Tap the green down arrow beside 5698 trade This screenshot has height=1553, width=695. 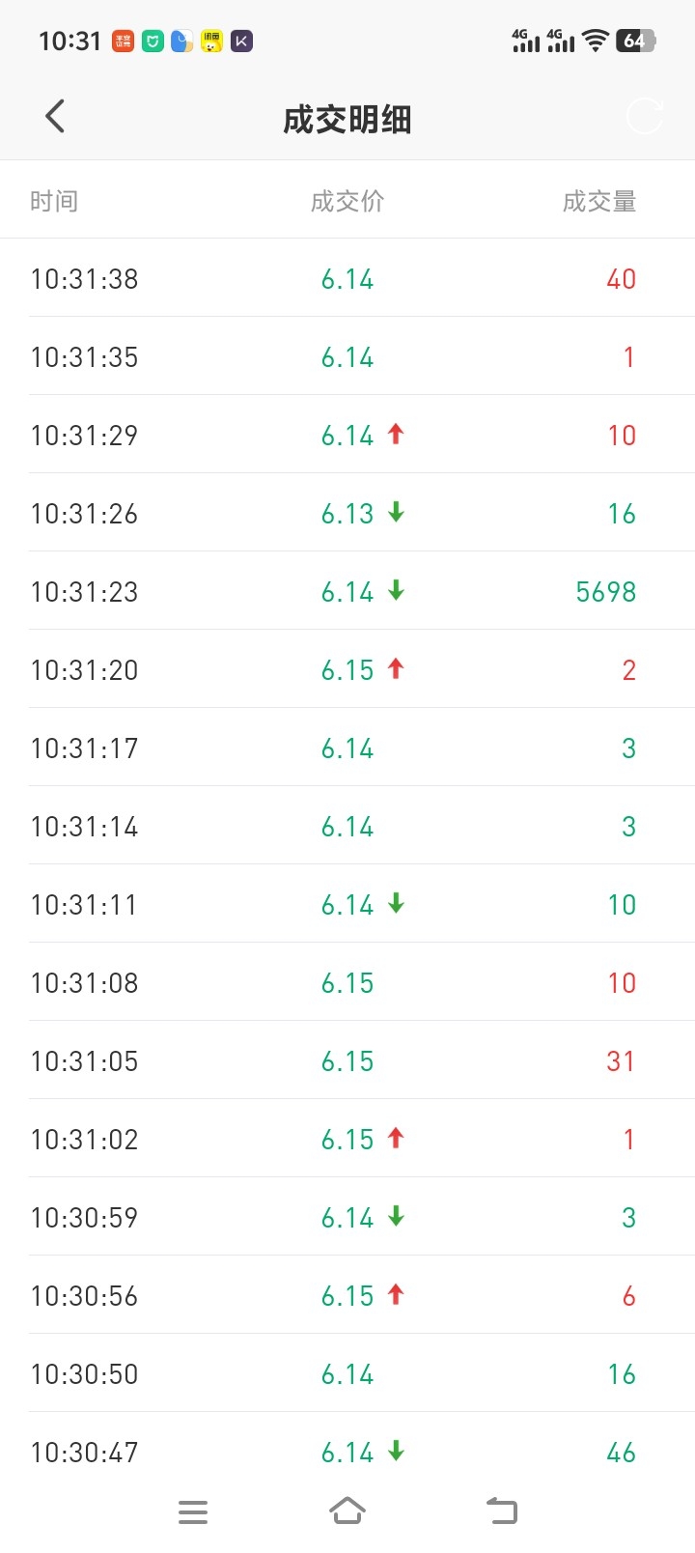[x=396, y=591]
